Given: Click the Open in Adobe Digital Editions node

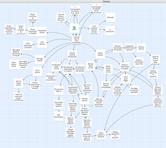Looking at the screenshot, I should (70, 121).
